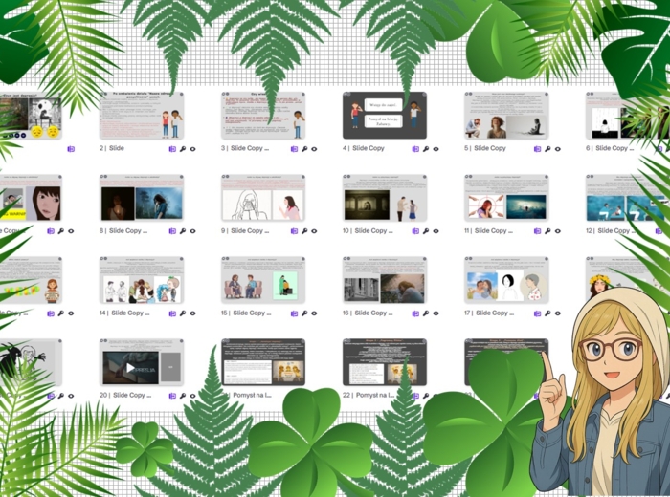Open the purple notes icon for slide 4
Viewport: 670px width, 497px height.
pyautogui.click(x=415, y=149)
